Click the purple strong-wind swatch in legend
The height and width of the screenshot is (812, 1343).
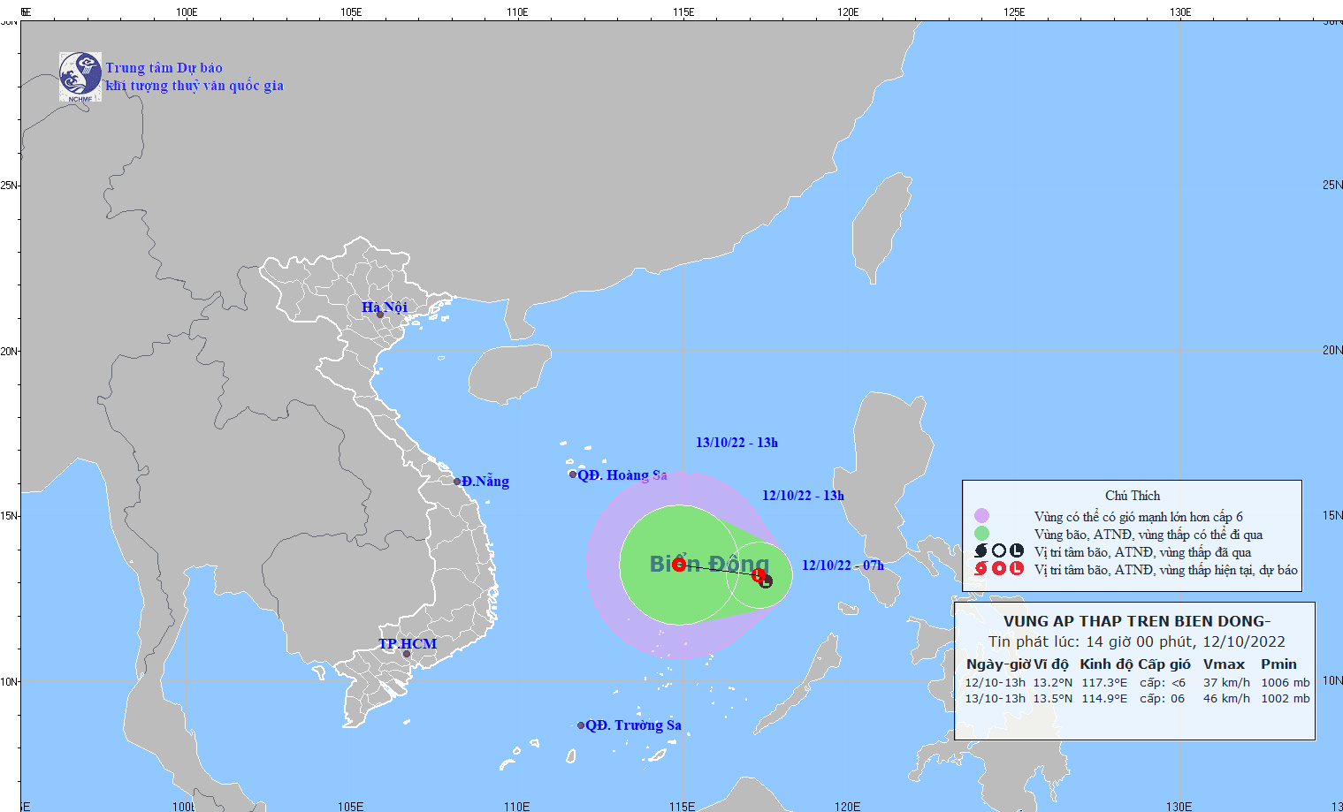(981, 516)
